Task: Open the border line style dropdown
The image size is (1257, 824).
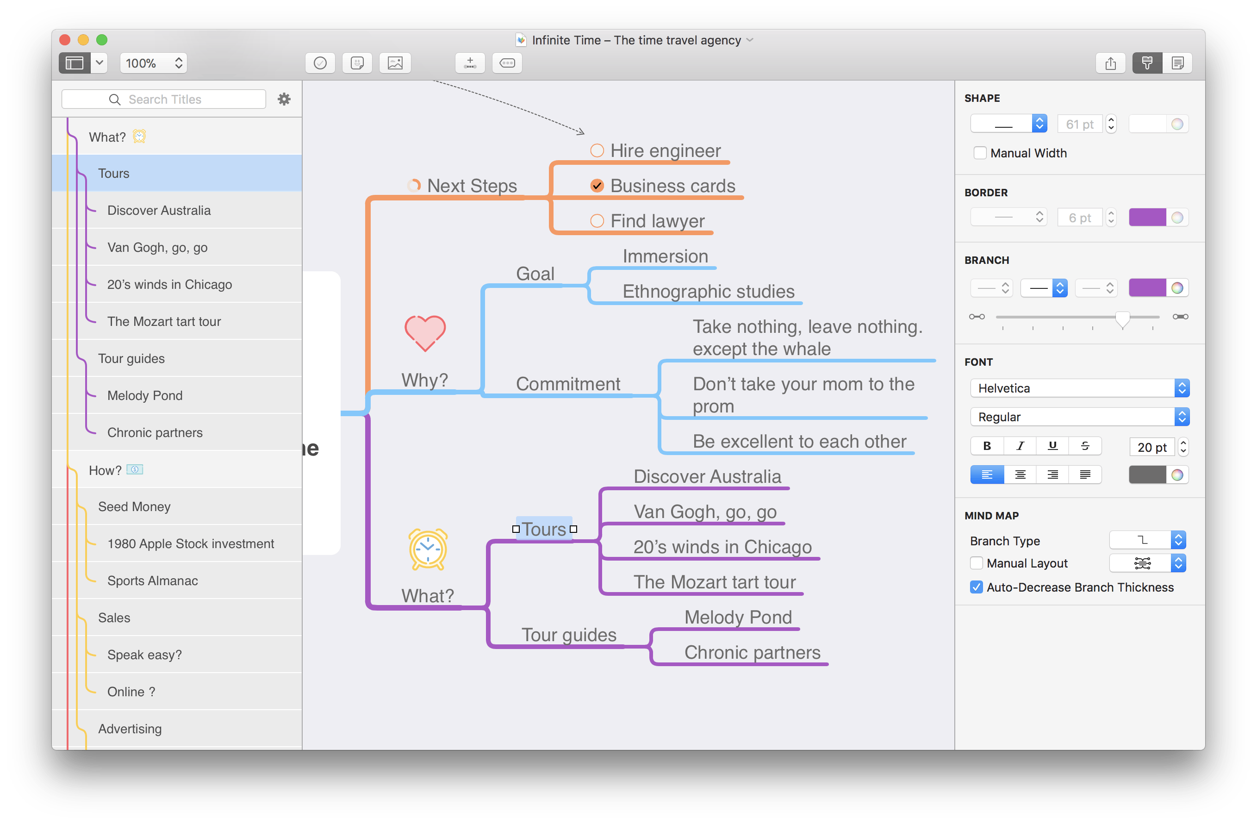Action: 1008,218
